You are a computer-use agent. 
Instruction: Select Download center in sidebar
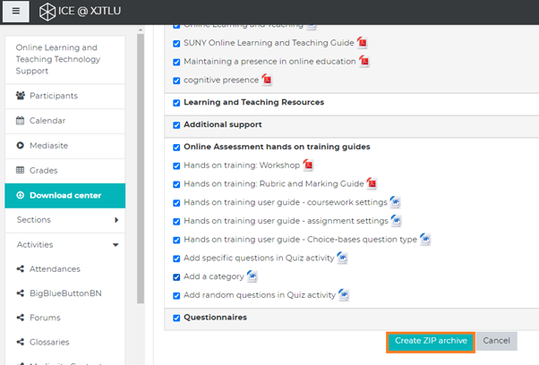tap(65, 195)
